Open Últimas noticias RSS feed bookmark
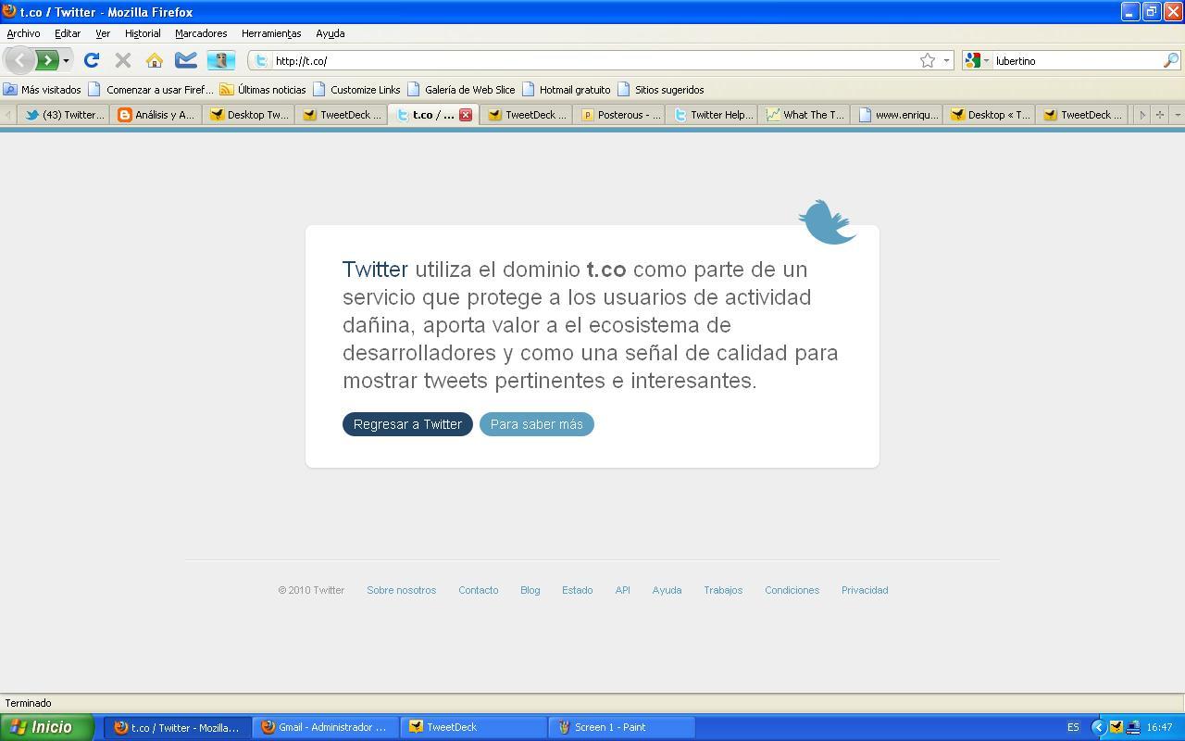The height and width of the screenshot is (741, 1185). point(263,90)
